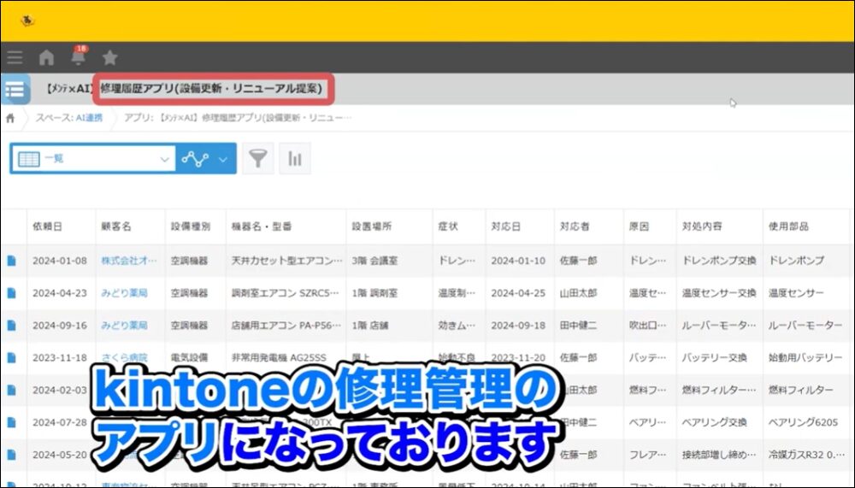Viewport: 855px width, 488px height.
Task: Click the 対応者 column header
Action: (575, 226)
